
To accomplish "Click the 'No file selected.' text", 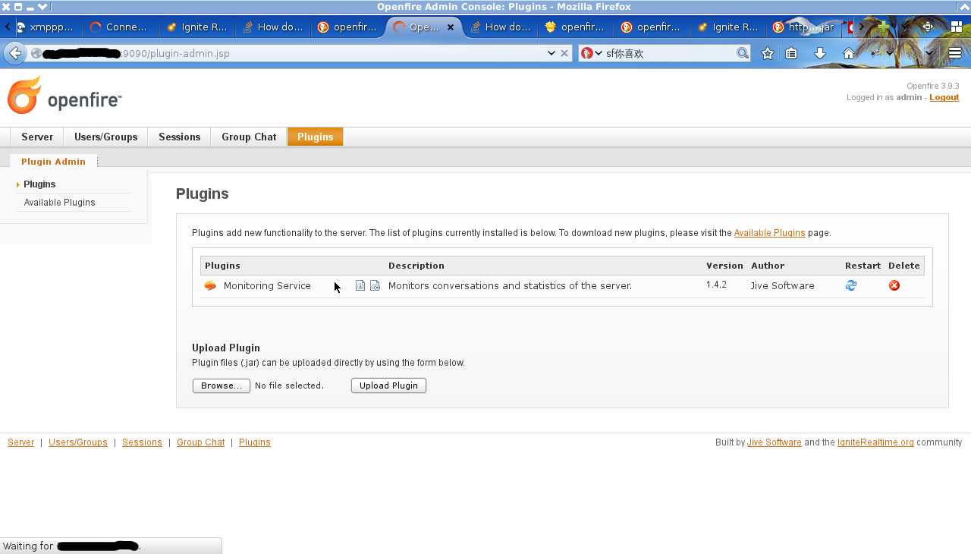I will [x=289, y=386].
